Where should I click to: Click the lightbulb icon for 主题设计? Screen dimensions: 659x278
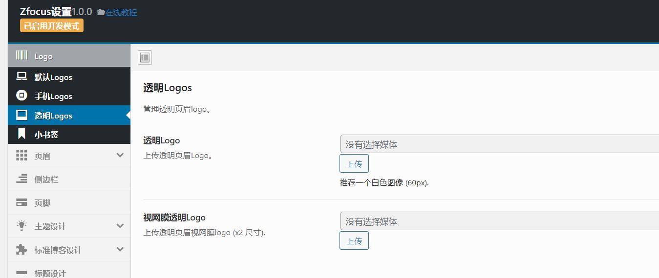point(21,226)
